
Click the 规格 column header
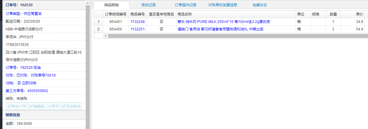(318, 14)
